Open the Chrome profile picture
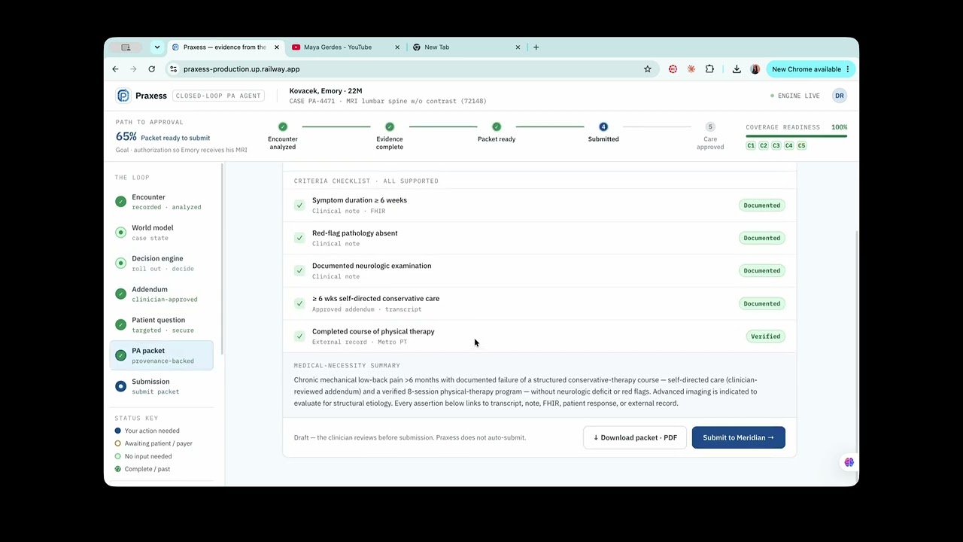This screenshot has width=963, height=542. point(755,69)
